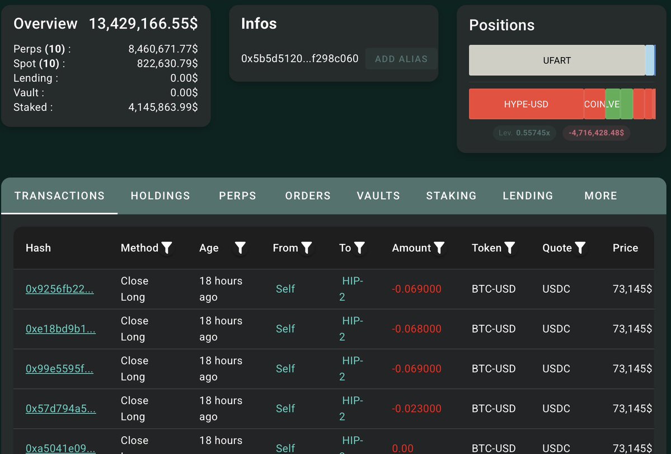The height and width of the screenshot is (454, 671).
Task: Open the To column filter icon
Action: [x=360, y=248]
